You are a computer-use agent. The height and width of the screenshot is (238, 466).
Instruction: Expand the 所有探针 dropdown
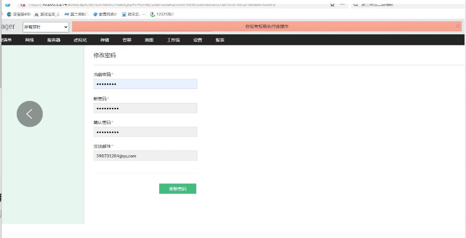(45, 27)
